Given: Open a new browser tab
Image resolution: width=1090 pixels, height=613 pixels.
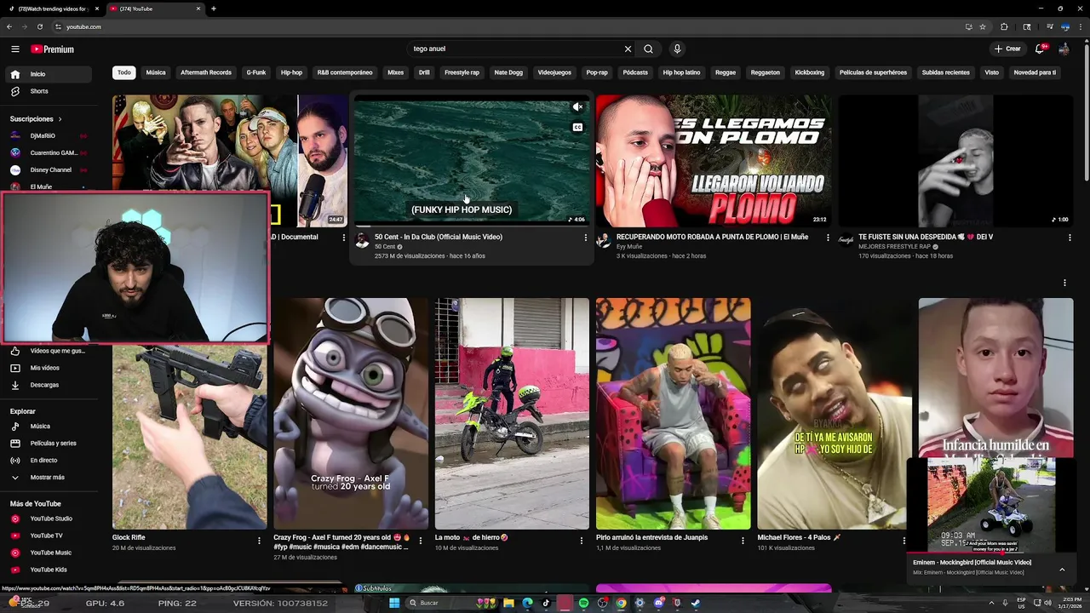Looking at the screenshot, I should (x=213, y=9).
